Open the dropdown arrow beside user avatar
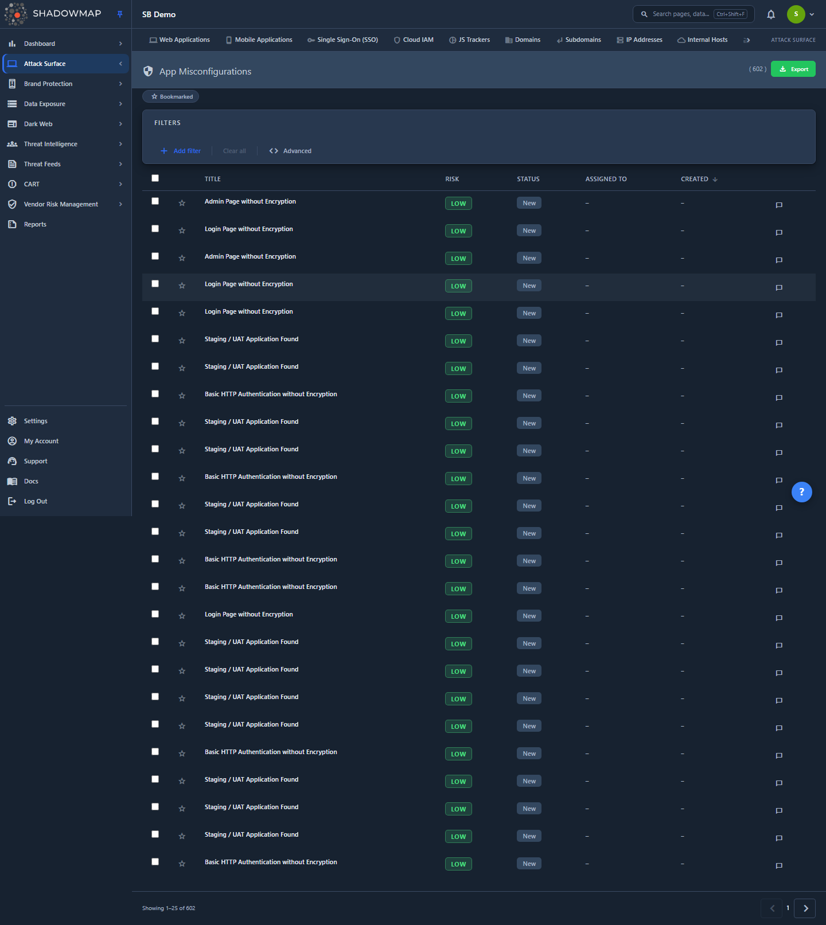 tap(812, 14)
